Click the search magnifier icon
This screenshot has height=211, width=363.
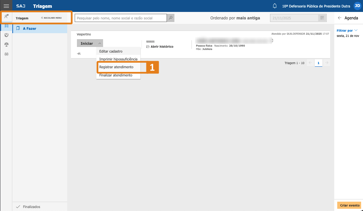point(171,18)
